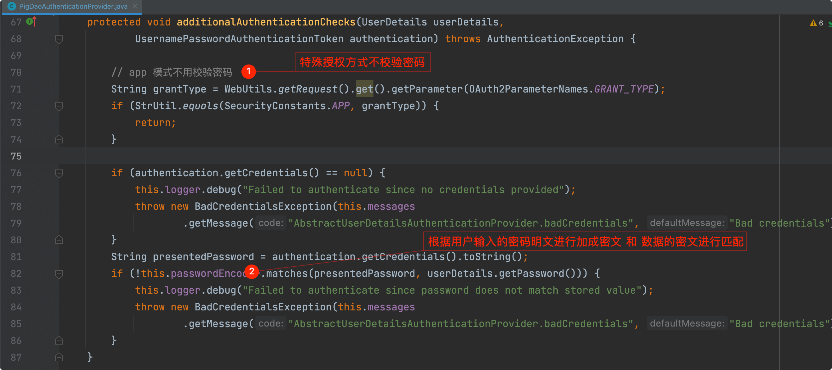Click the red annotation circle numbered 2
Viewport: 832px width, 370px height.
[252, 272]
